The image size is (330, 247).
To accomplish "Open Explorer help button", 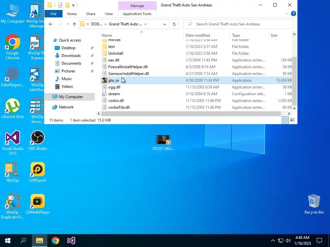I will click(x=293, y=14).
